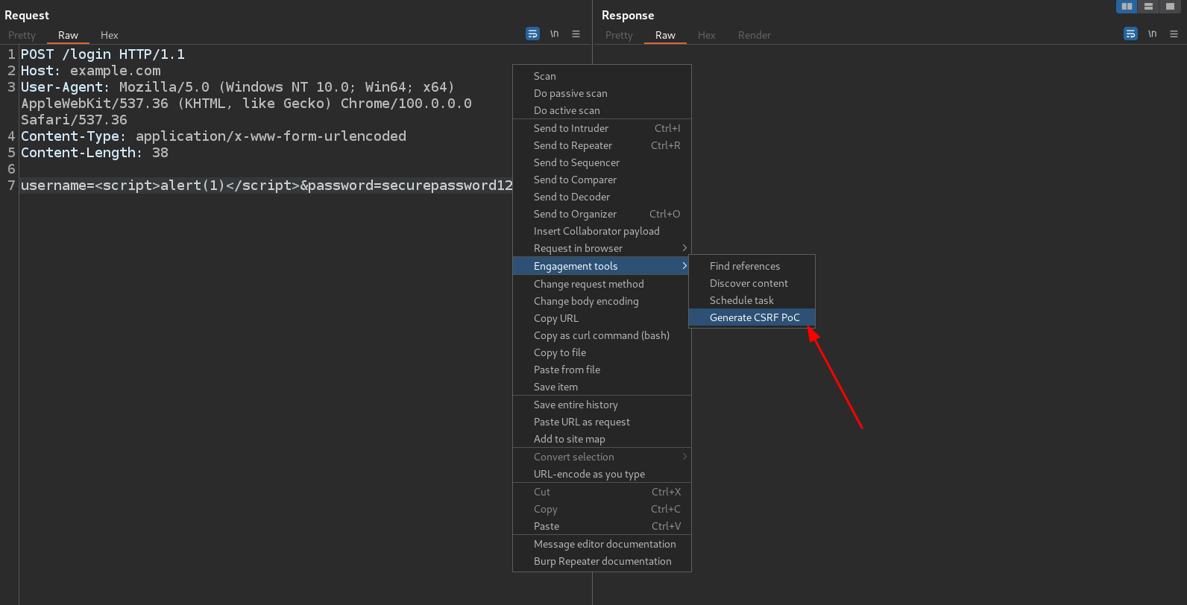Viewport: 1187px width, 605px height.
Task: Click the username=<script> request body line
Action: tap(266, 186)
